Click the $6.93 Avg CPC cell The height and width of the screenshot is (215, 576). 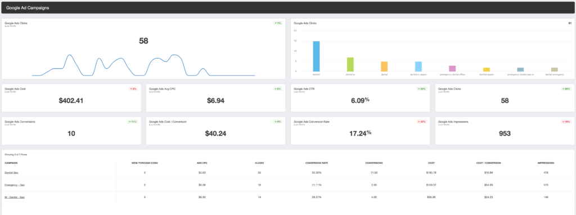click(202, 198)
